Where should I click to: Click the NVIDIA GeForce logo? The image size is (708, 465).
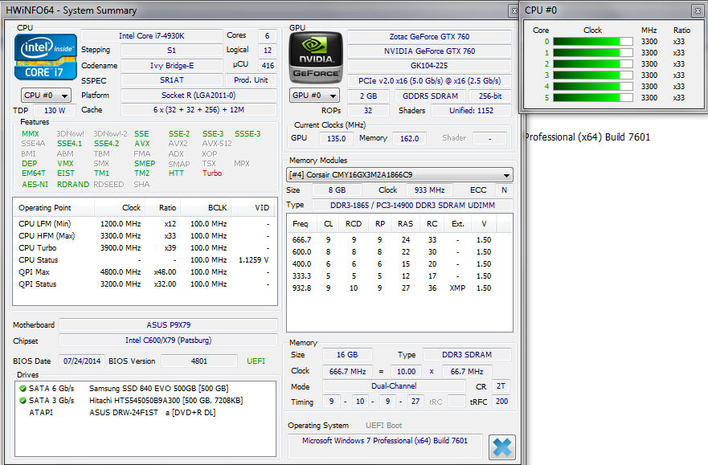316,58
